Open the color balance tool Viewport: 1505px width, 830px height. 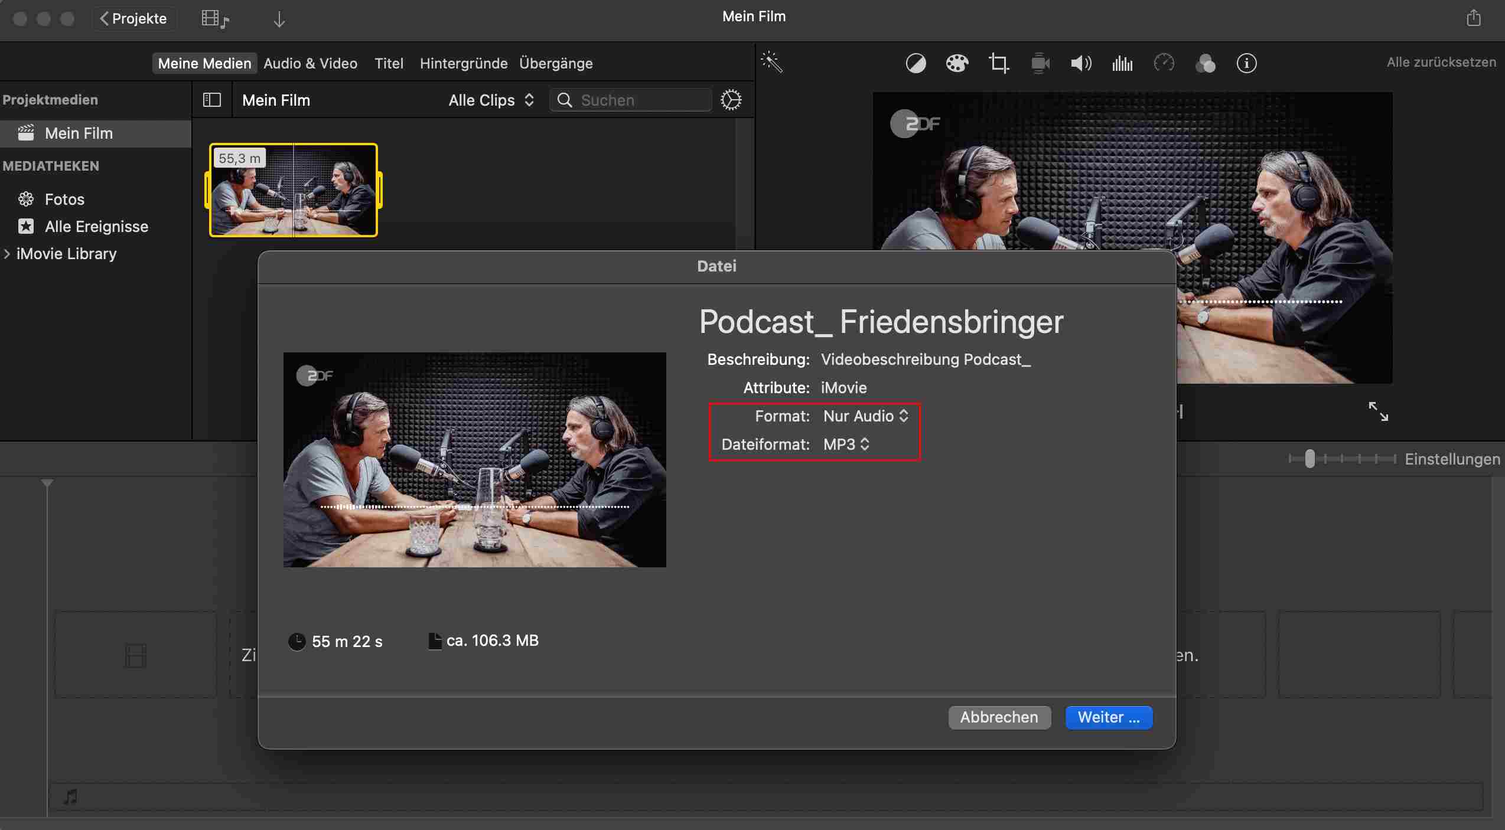click(916, 63)
